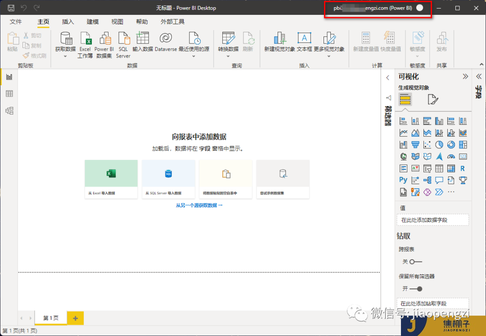Select the clustered column chart visual
Viewport: 486px width, 336px height.
pyautogui.click(x=439, y=121)
